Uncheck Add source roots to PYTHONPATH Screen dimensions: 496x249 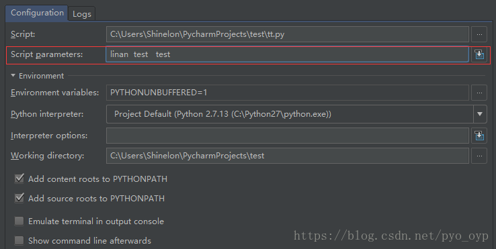19,198
